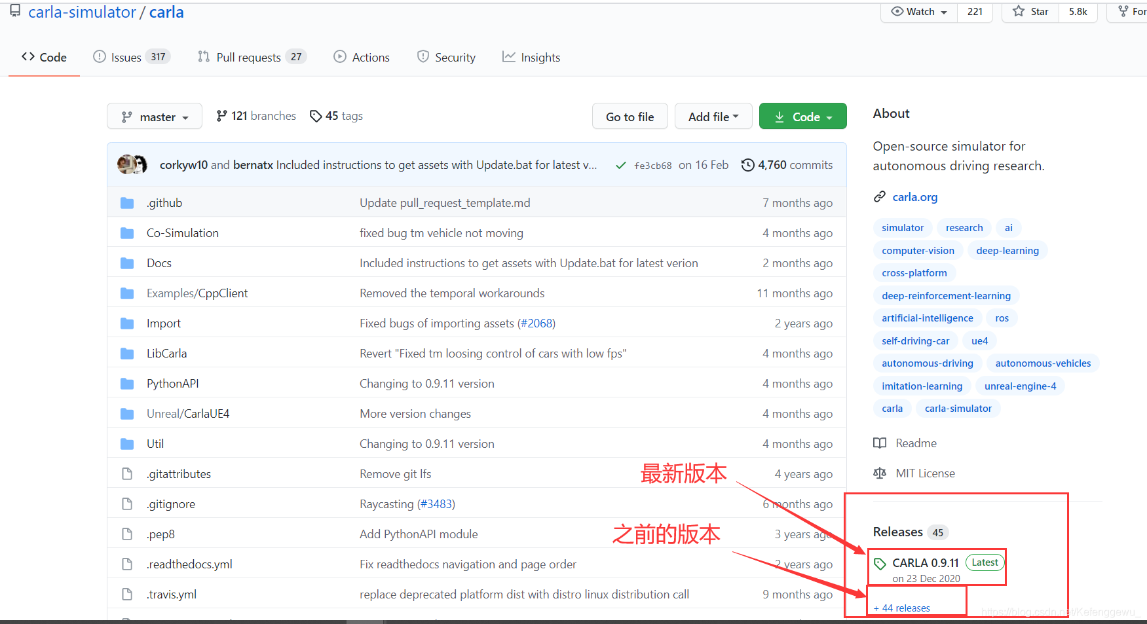Select the simulator topic tag
The width and height of the screenshot is (1147, 624).
tap(903, 228)
